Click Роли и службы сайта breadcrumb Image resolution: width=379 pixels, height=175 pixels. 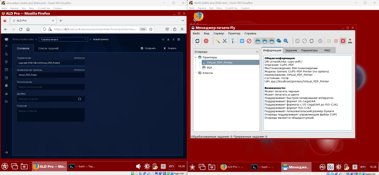click(23, 39)
